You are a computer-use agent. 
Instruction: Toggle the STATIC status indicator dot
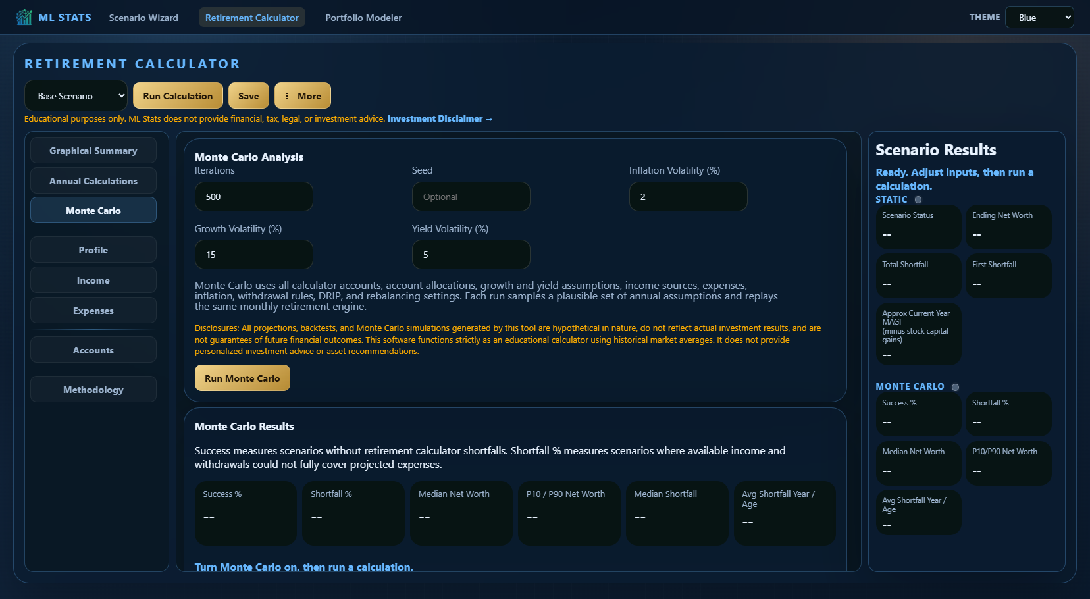point(918,199)
